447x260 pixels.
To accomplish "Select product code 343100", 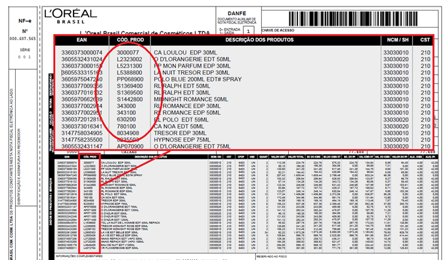I will 126,113.
